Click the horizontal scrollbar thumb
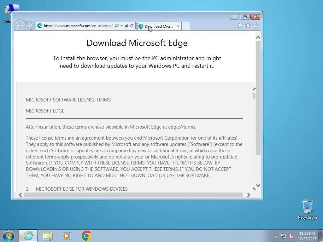323x242 pixels. pos(133,195)
